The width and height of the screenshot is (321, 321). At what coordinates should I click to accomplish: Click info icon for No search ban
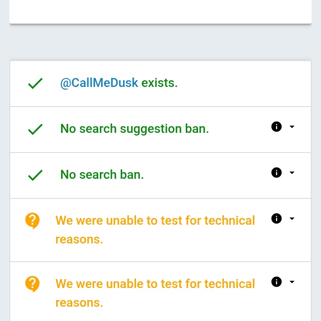tap(276, 173)
